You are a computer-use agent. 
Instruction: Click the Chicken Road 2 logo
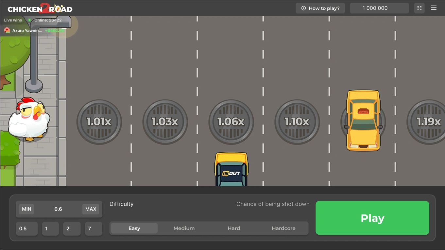point(40,8)
